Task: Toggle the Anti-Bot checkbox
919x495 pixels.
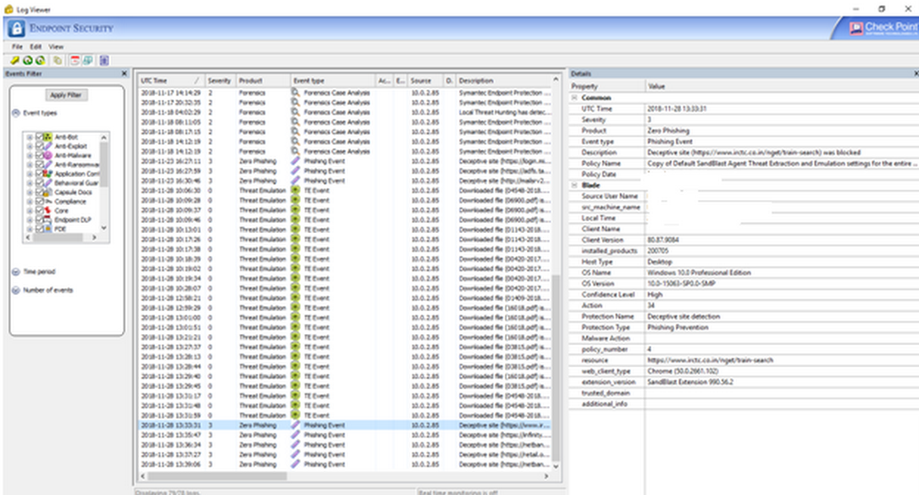Action: pyautogui.click(x=39, y=136)
